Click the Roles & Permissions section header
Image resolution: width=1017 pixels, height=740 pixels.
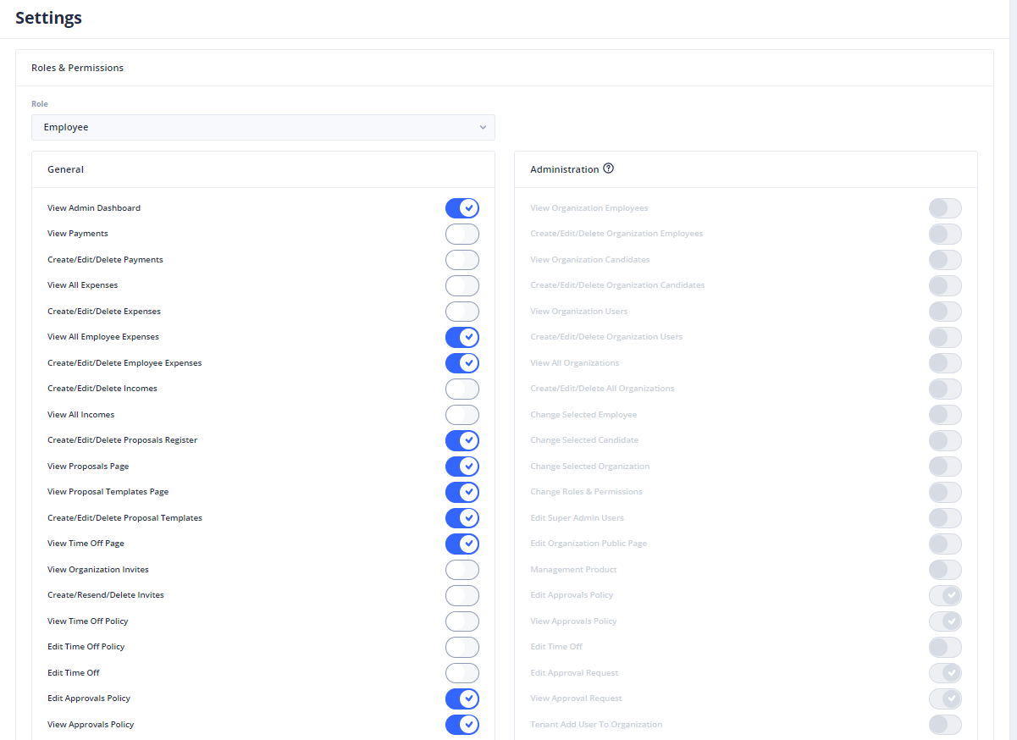pyautogui.click(x=77, y=68)
